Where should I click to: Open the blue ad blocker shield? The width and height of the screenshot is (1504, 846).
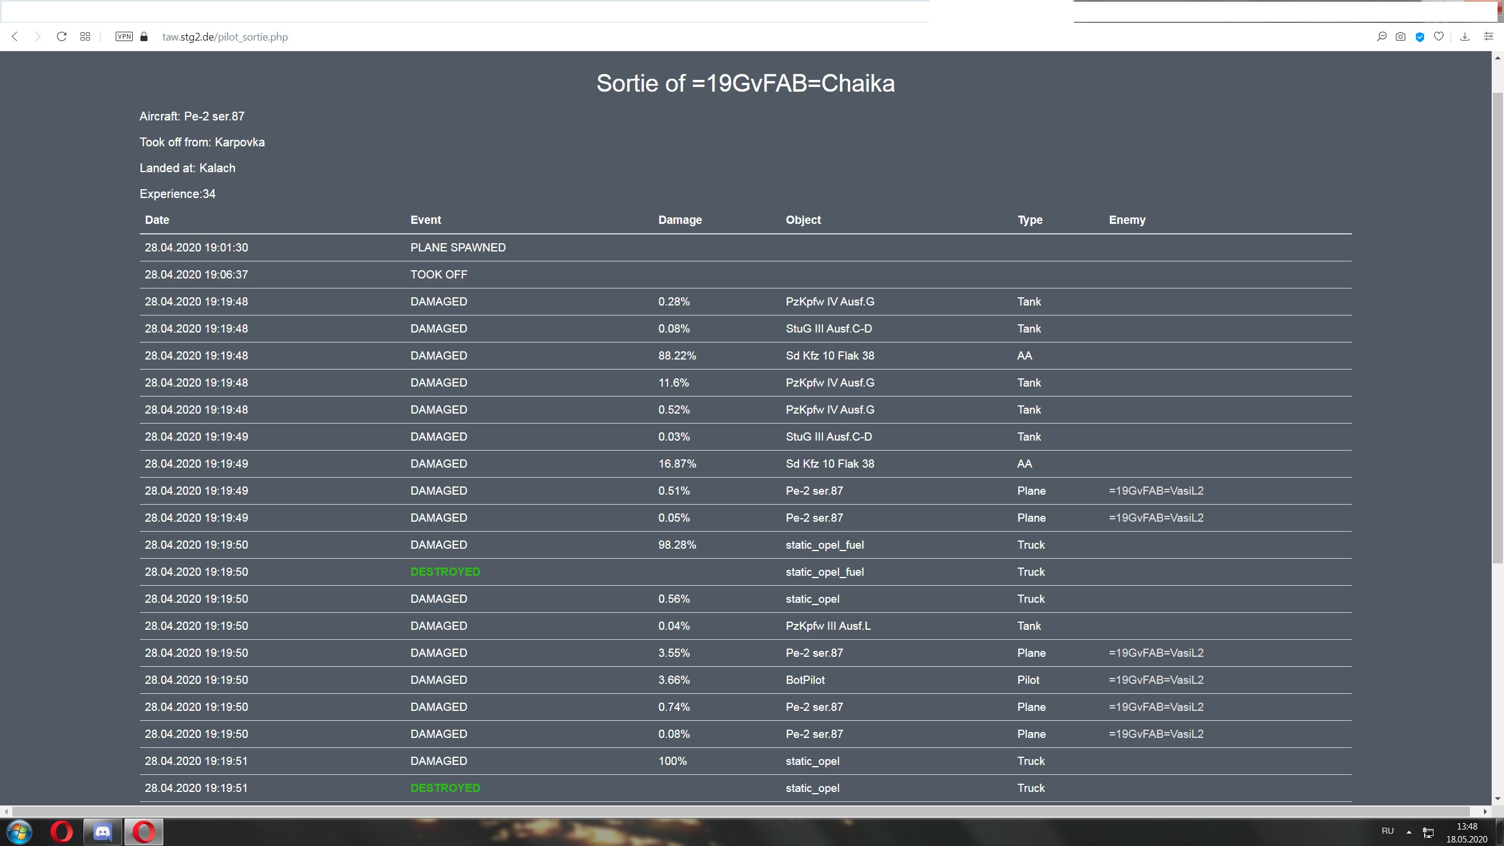click(1420, 37)
